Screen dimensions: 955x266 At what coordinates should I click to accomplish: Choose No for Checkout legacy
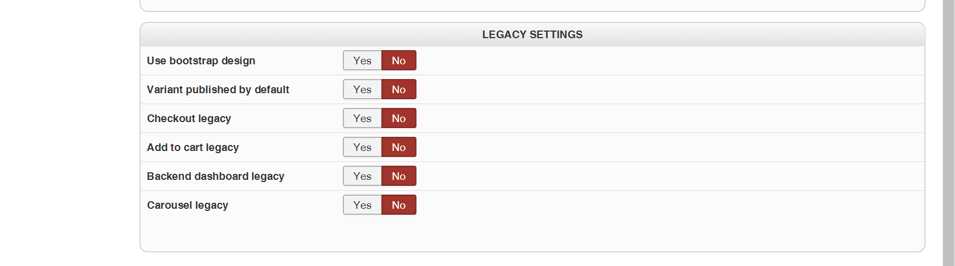pyautogui.click(x=398, y=118)
